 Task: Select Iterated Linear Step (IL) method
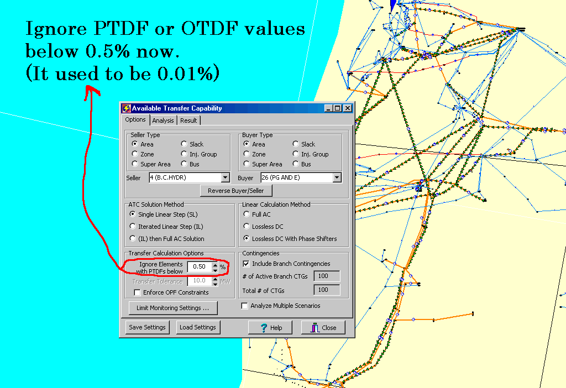(133, 227)
